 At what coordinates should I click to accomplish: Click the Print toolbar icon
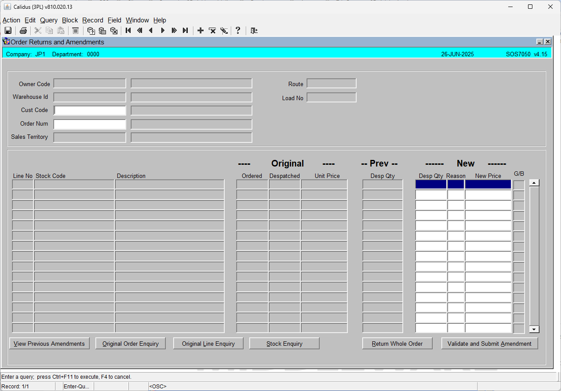pos(23,30)
